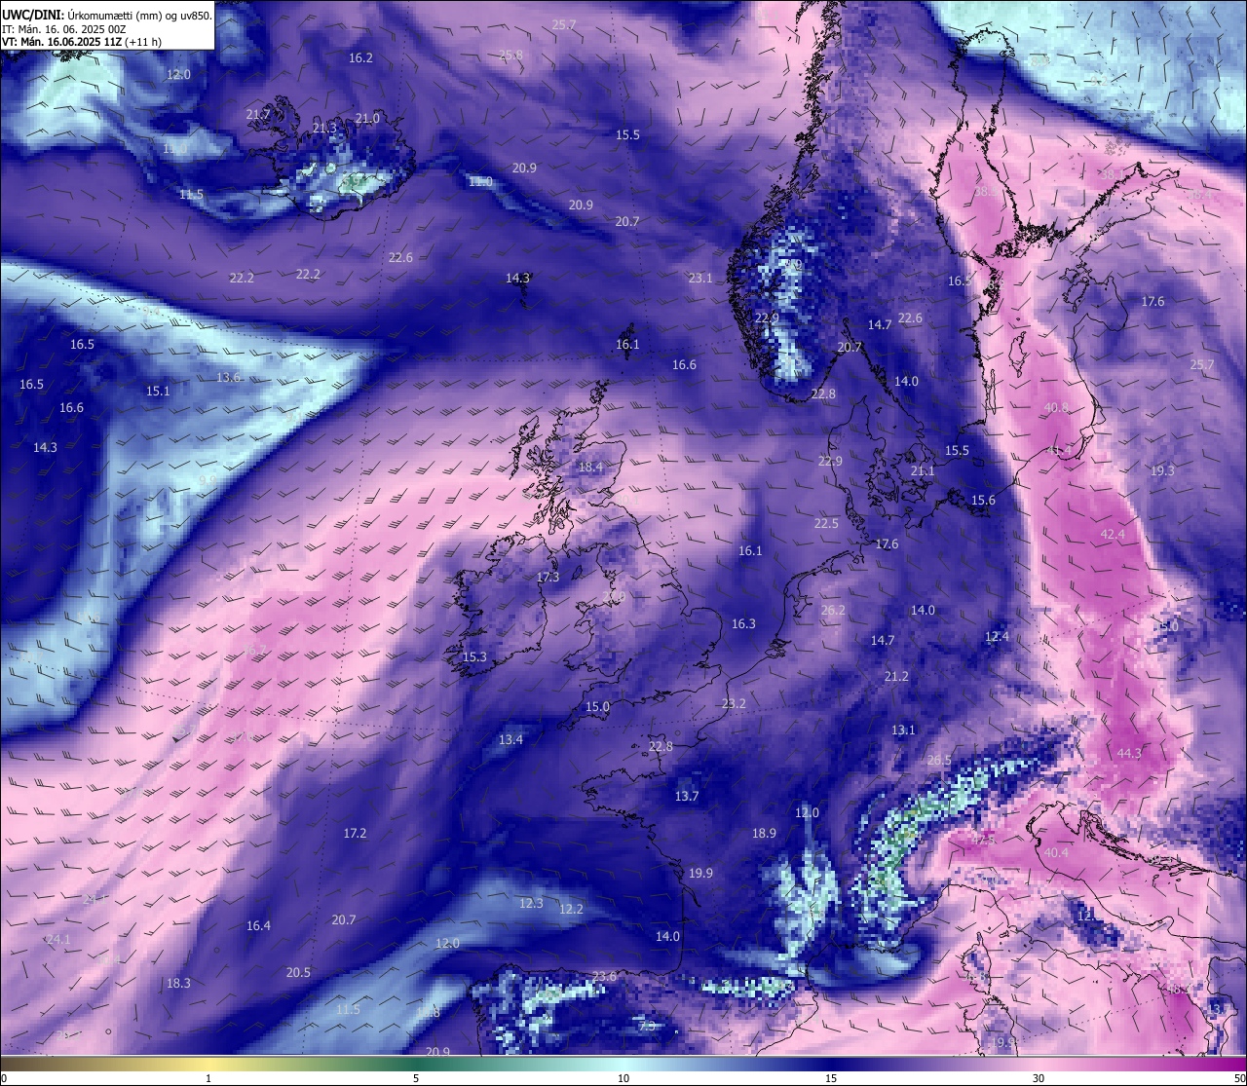Click the 15.1 value label
The image size is (1247, 1086).
pos(158,392)
